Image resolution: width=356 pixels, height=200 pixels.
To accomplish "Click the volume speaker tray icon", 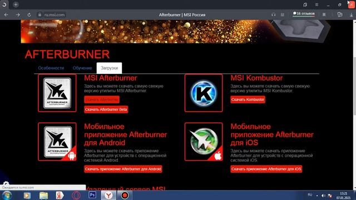I will click(x=323, y=196).
